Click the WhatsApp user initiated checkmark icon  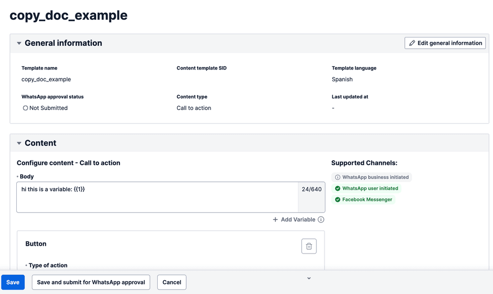tap(338, 188)
